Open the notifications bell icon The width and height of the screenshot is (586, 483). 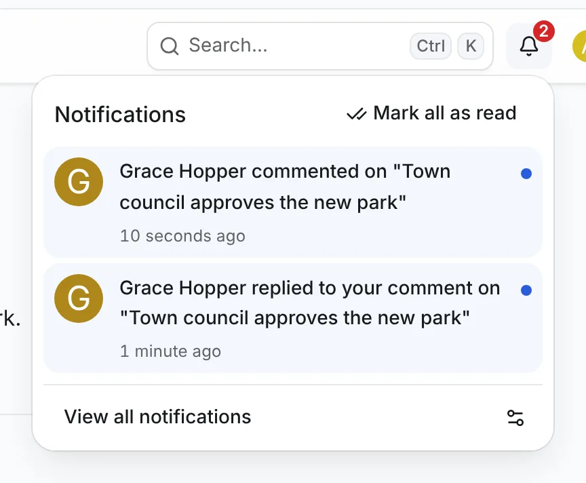[x=528, y=46]
